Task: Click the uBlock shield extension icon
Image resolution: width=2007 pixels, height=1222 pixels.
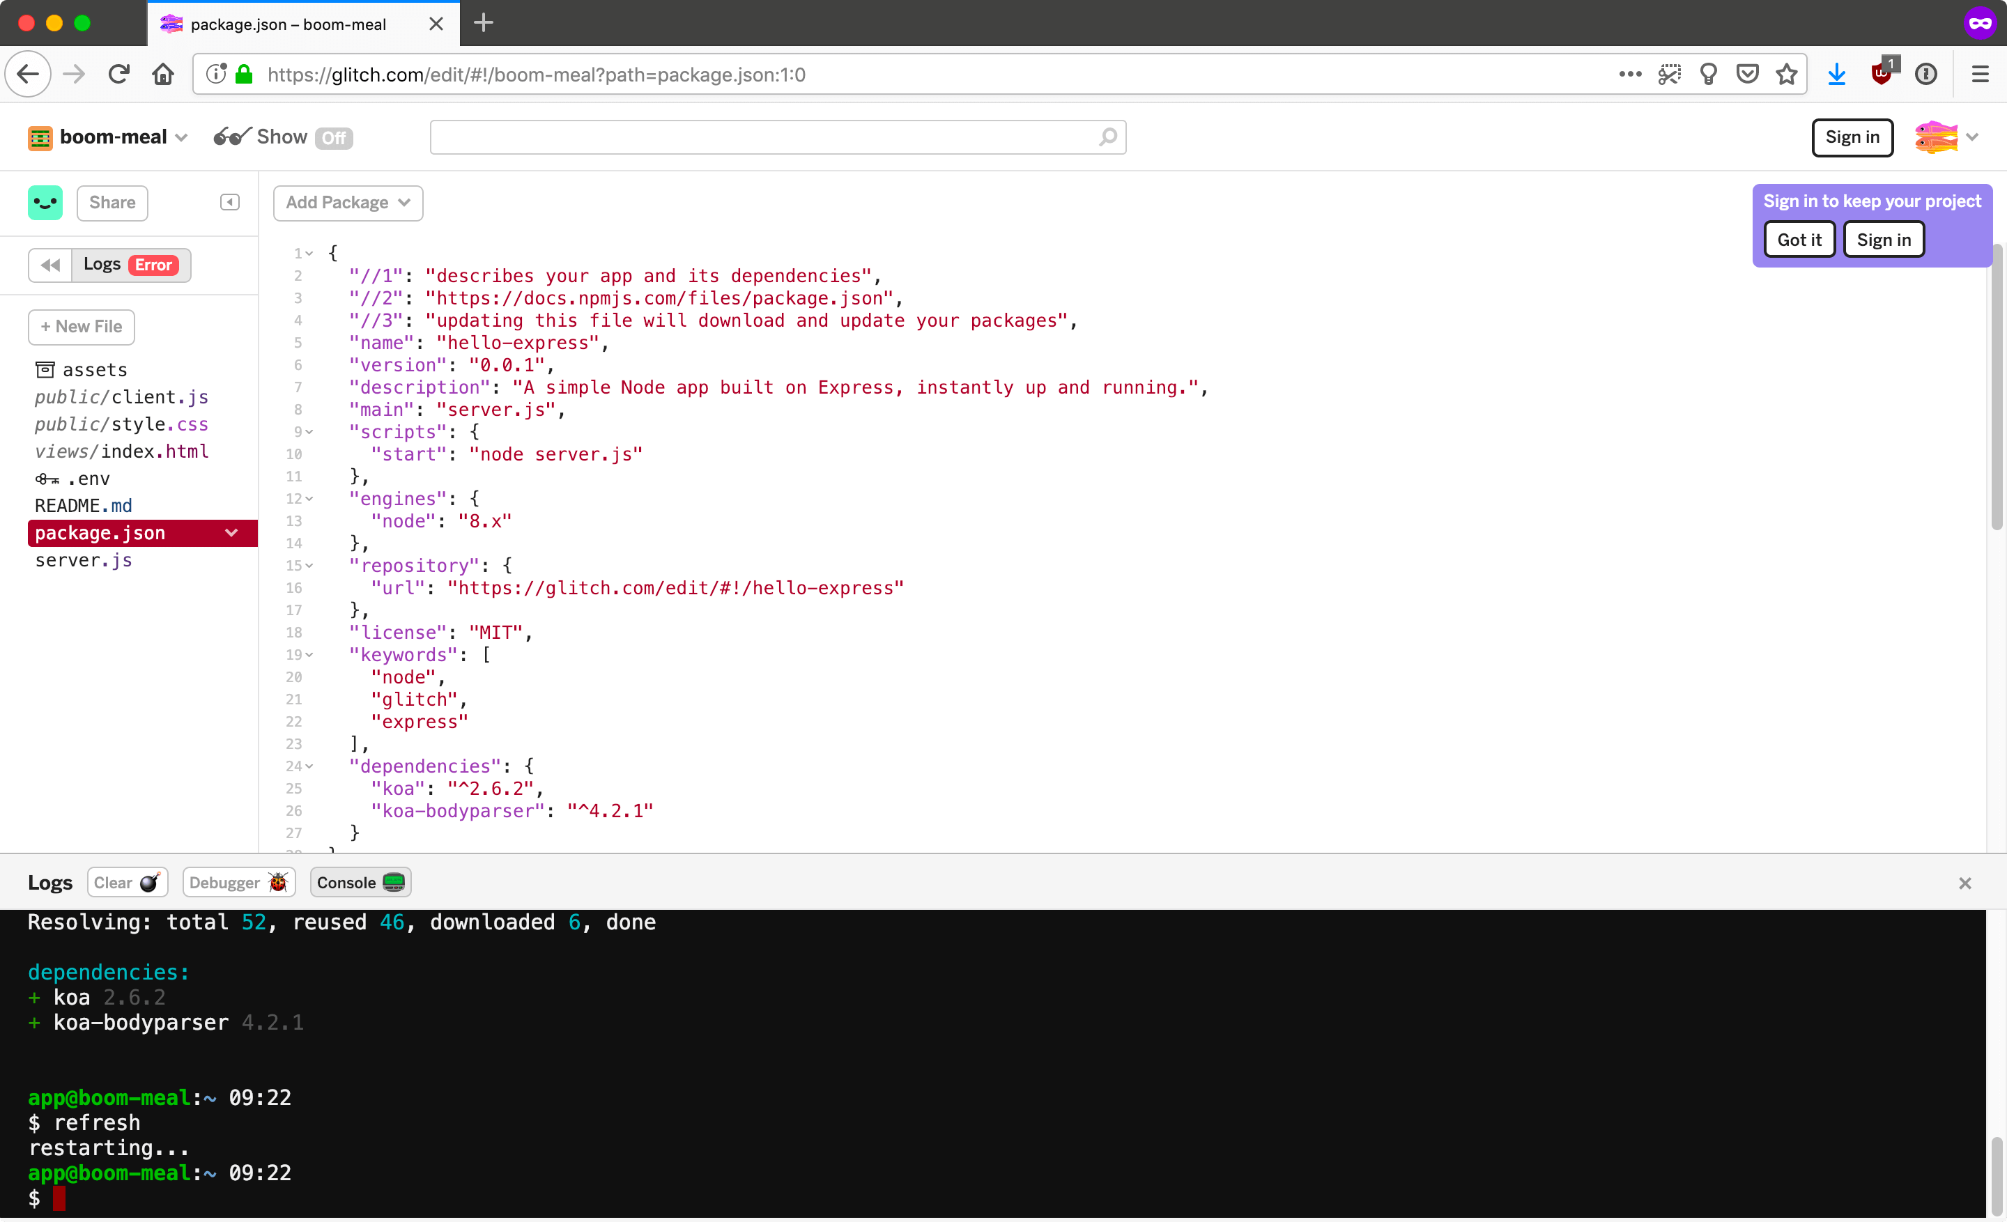Action: coord(1882,72)
